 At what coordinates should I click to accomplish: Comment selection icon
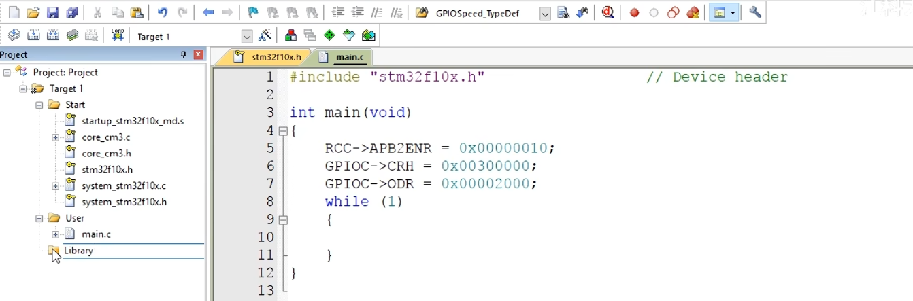point(378,12)
